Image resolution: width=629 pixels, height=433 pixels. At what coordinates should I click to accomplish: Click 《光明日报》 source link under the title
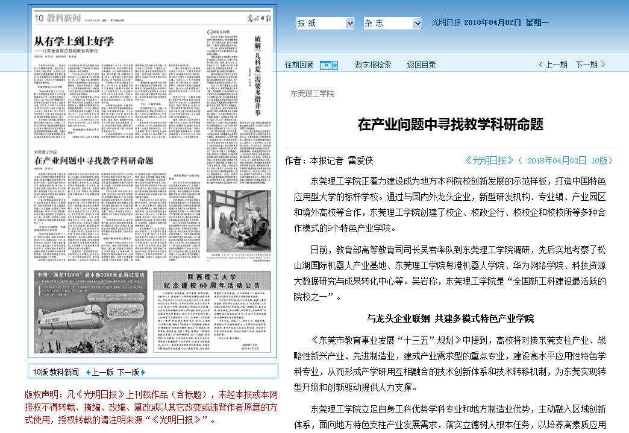click(x=490, y=160)
